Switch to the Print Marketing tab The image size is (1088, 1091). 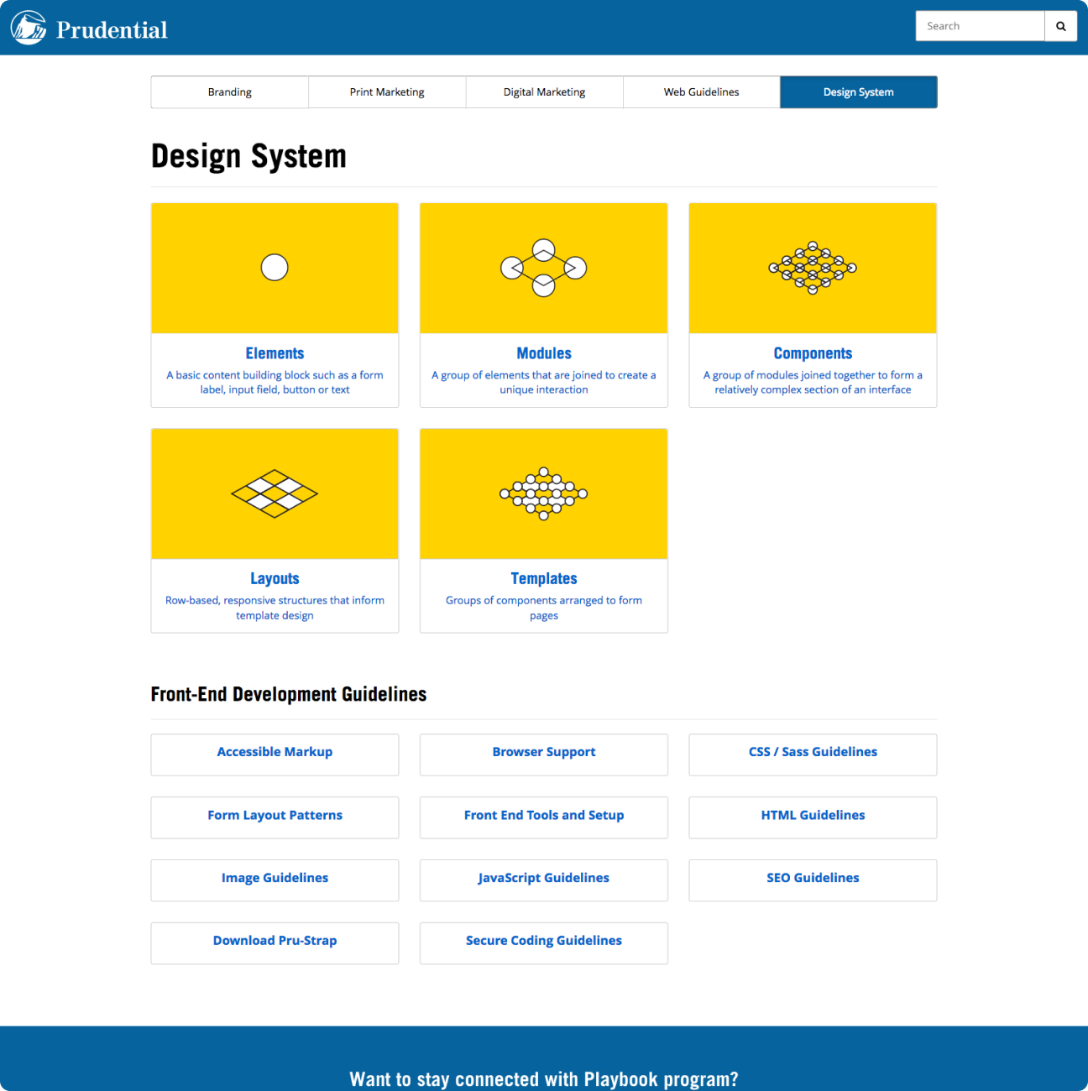coord(387,92)
